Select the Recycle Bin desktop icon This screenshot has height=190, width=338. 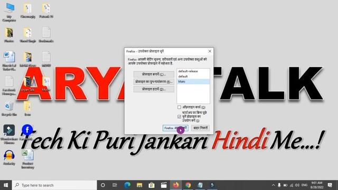click(9, 109)
